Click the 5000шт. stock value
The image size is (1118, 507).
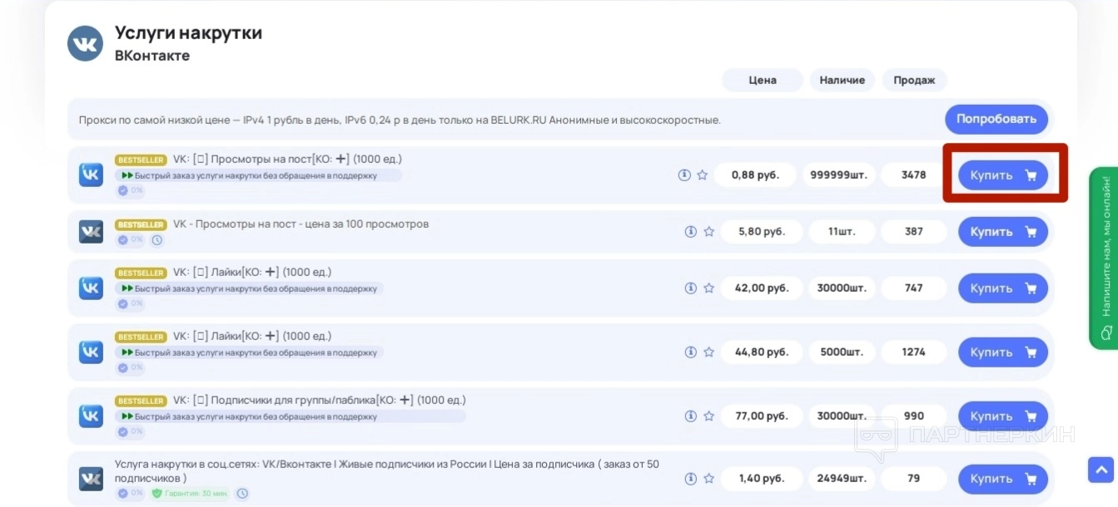coord(842,352)
